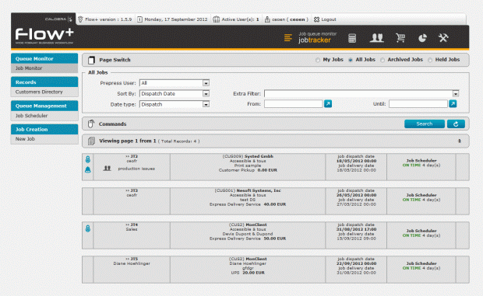Click the Viewing page documents icon
483x296 pixels.
91,141
